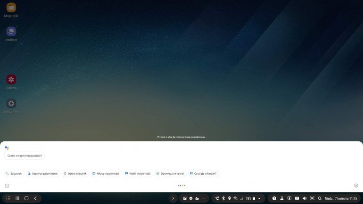The width and height of the screenshot is (363, 204).
Task: Toggle location pin in status tray
Action: (230, 198)
